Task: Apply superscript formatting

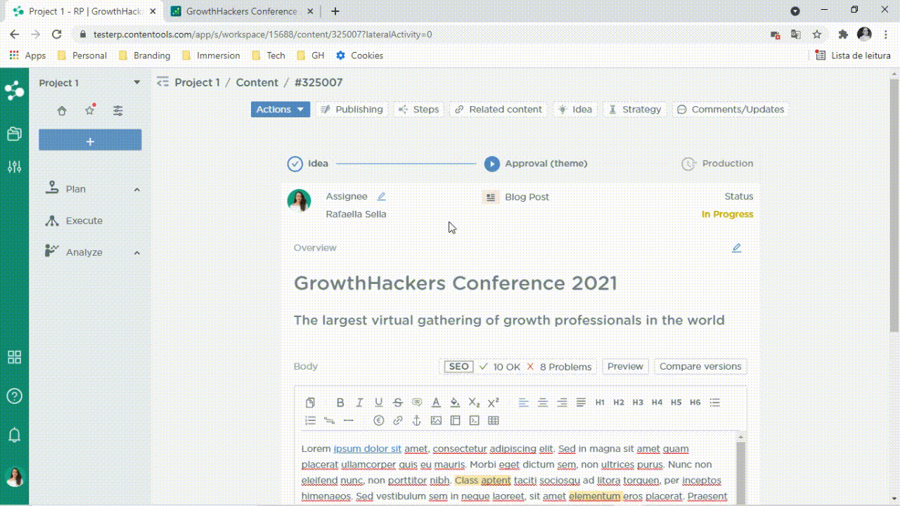Action: 493,403
